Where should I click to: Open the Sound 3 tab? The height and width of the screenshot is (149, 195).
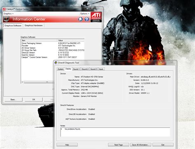(94, 69)
